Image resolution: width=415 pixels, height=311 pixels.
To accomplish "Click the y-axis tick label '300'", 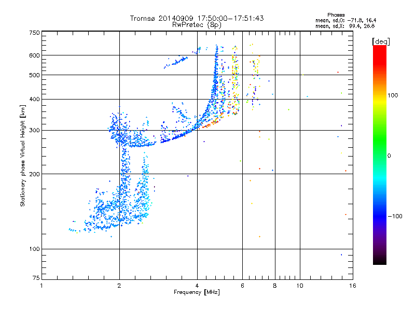I will click(x=34, y=131).
